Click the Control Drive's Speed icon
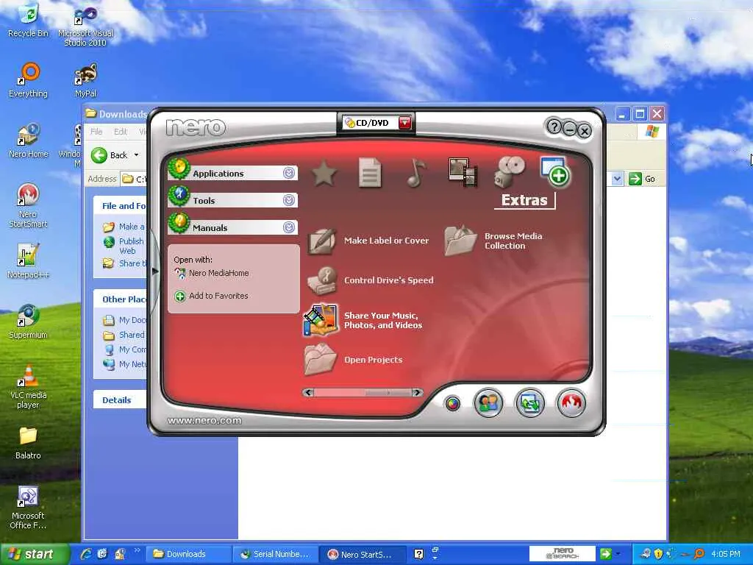This screenshot has width=753, height=565. point(322,280)
